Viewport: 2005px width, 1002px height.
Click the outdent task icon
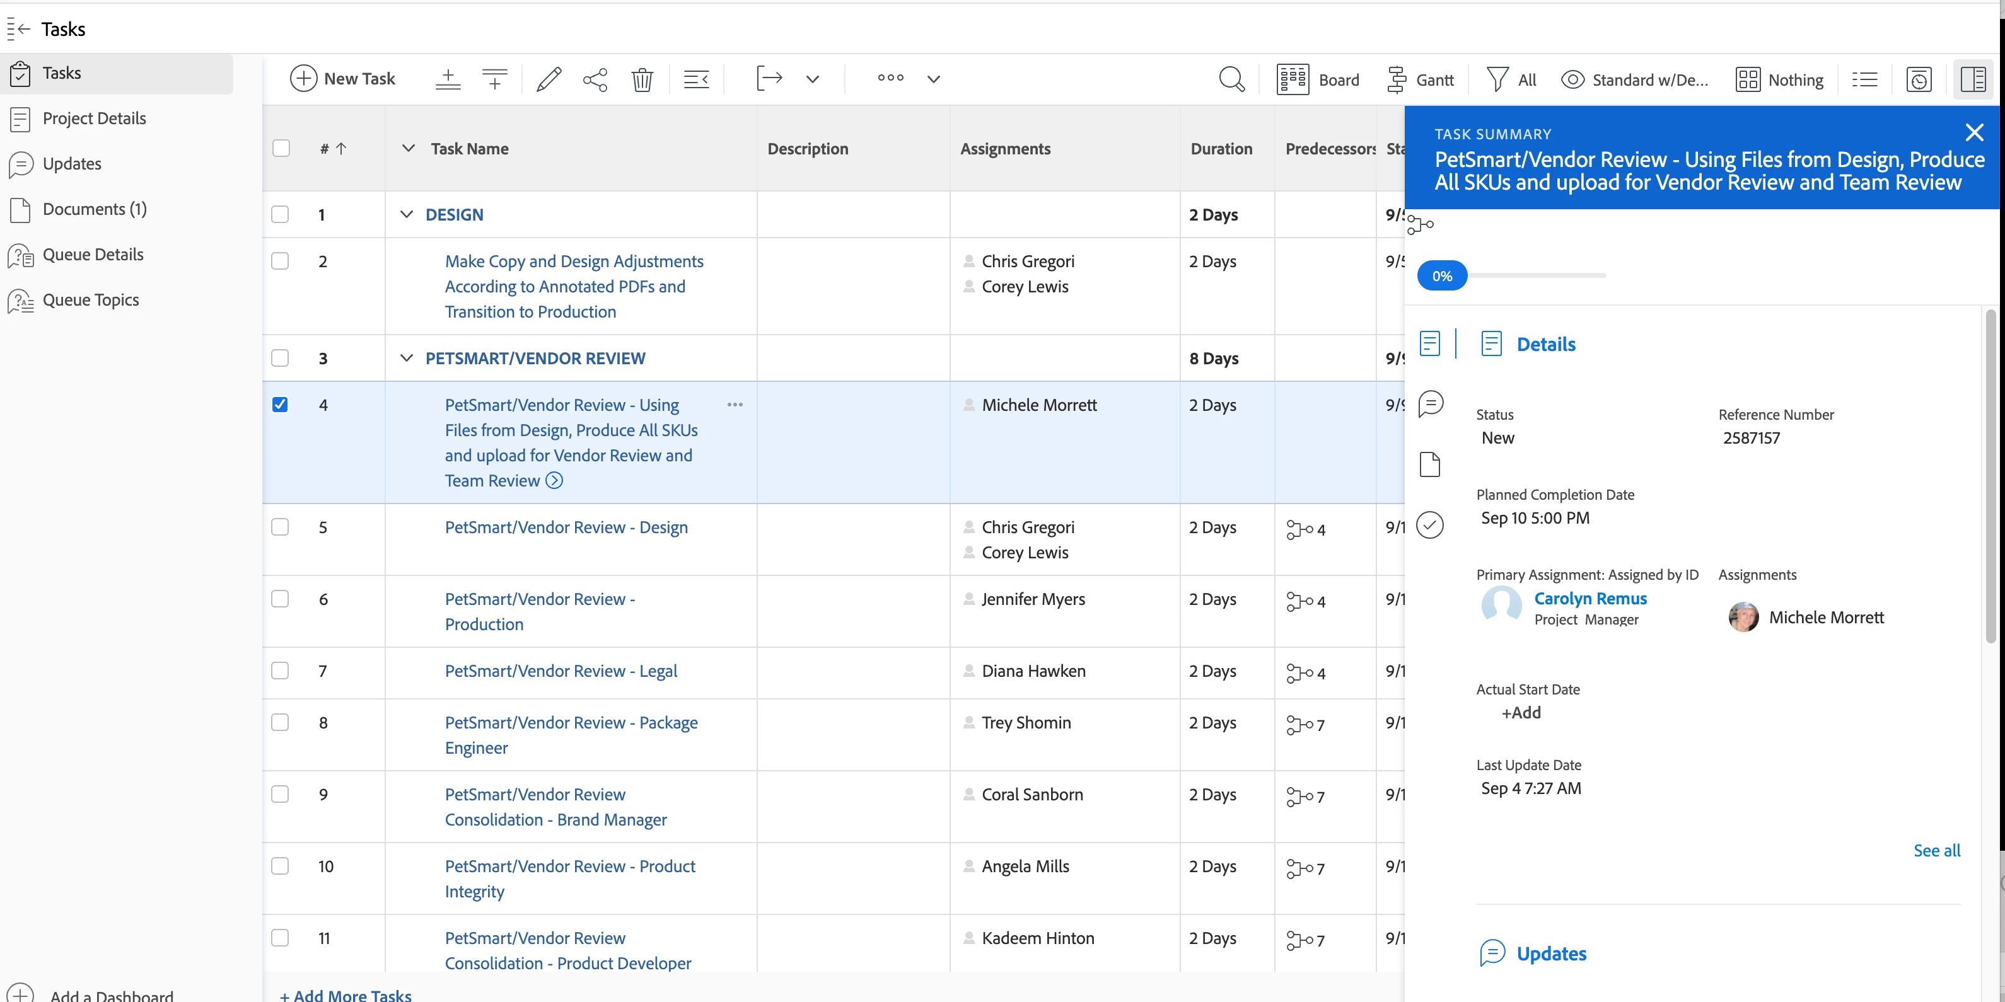[x=696, y=79]
